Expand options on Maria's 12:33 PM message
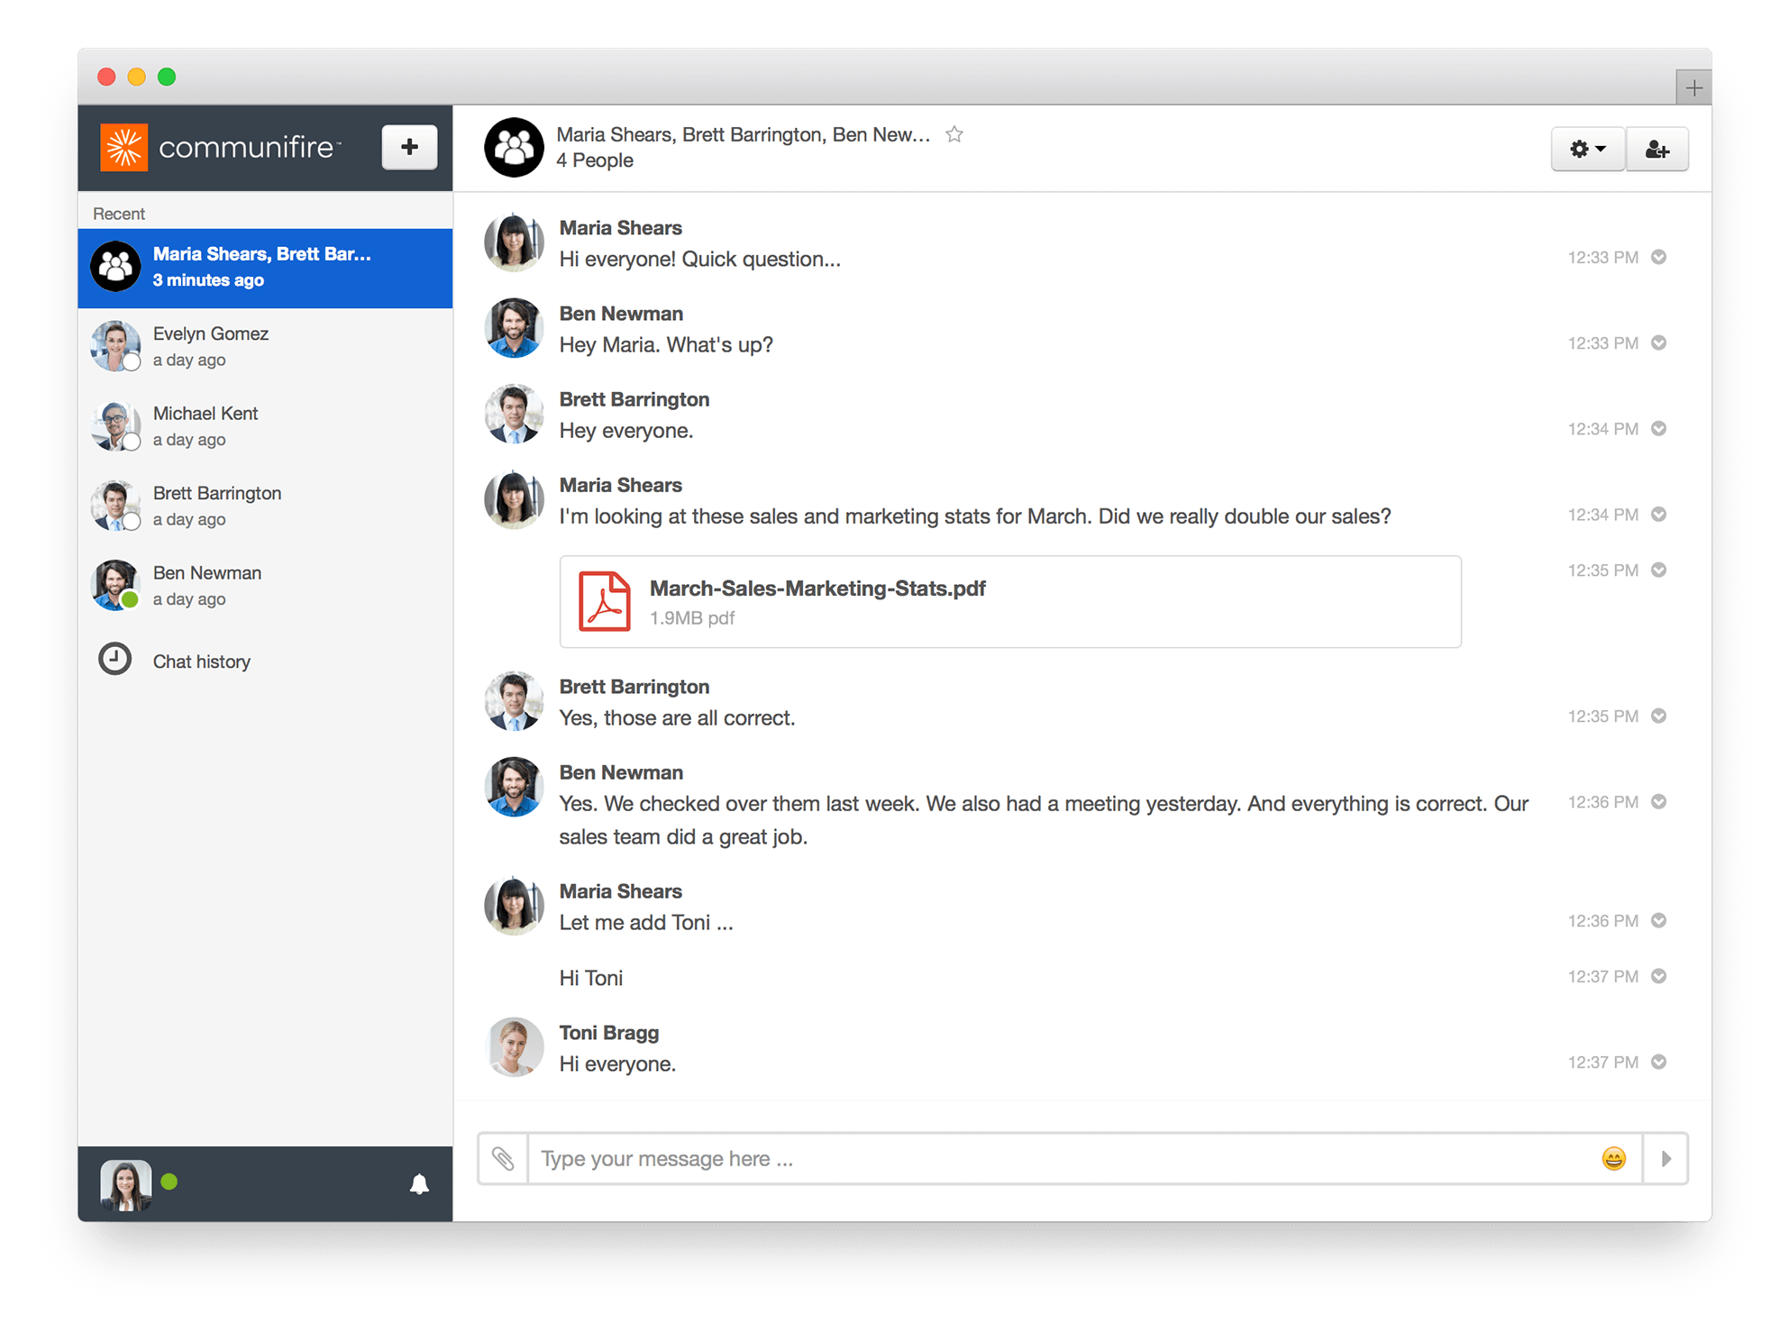 1659,257
